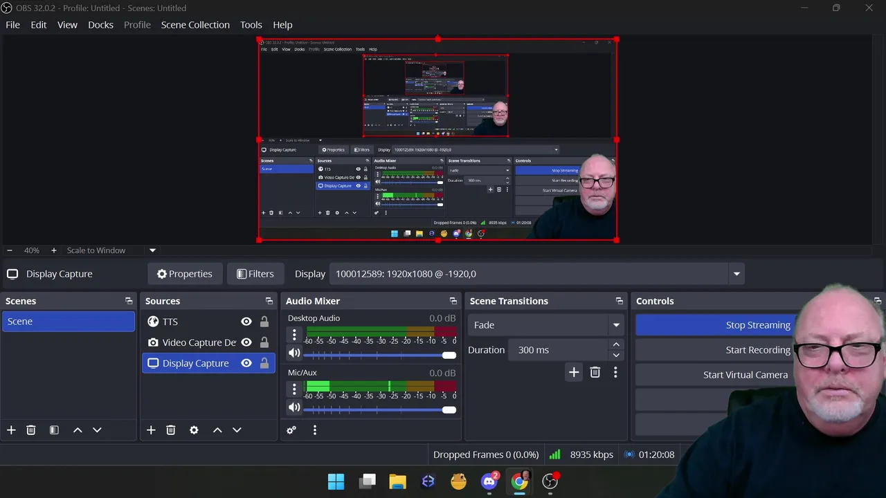Open Google Chrome from taskbar

(x=520, y=481)
